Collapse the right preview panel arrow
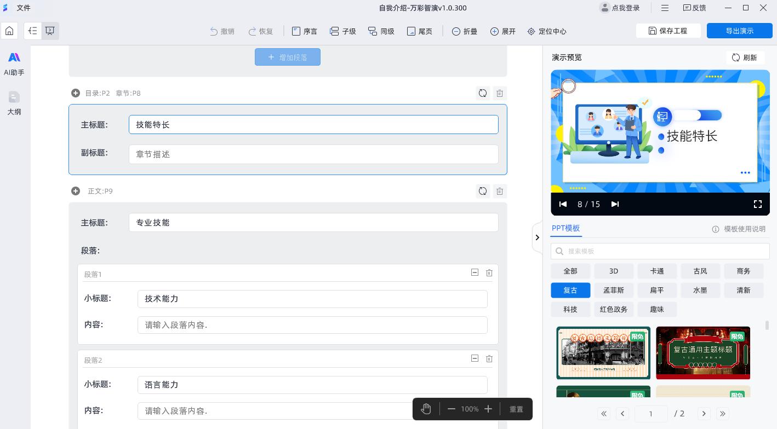Image resolution: width=777 pixels, height=429 pixels. (x=537, y=237)
